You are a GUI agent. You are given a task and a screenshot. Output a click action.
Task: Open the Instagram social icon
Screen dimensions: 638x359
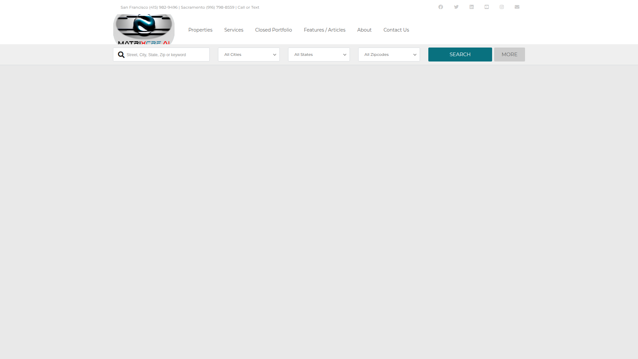click(502, 7)
